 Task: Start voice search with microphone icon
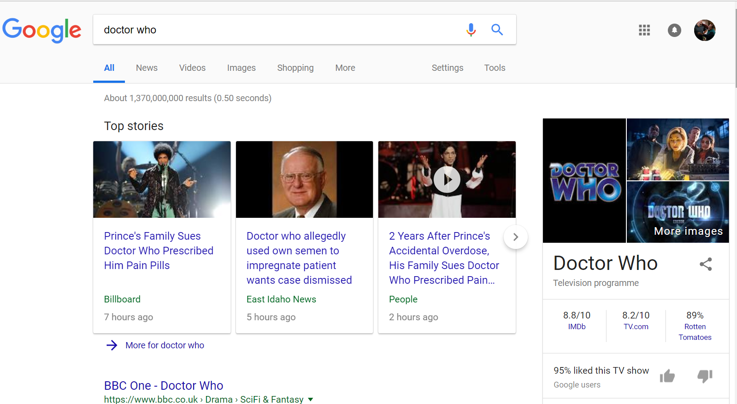471,30
